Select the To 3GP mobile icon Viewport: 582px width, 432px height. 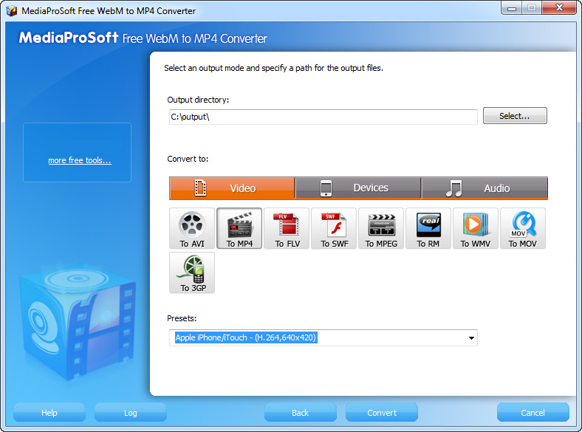192,272
